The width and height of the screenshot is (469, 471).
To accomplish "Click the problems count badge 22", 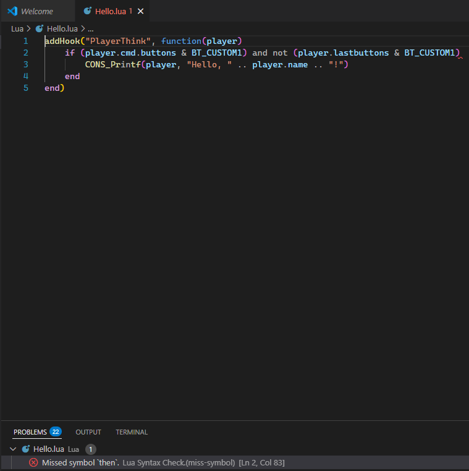I will click(56, 431).
